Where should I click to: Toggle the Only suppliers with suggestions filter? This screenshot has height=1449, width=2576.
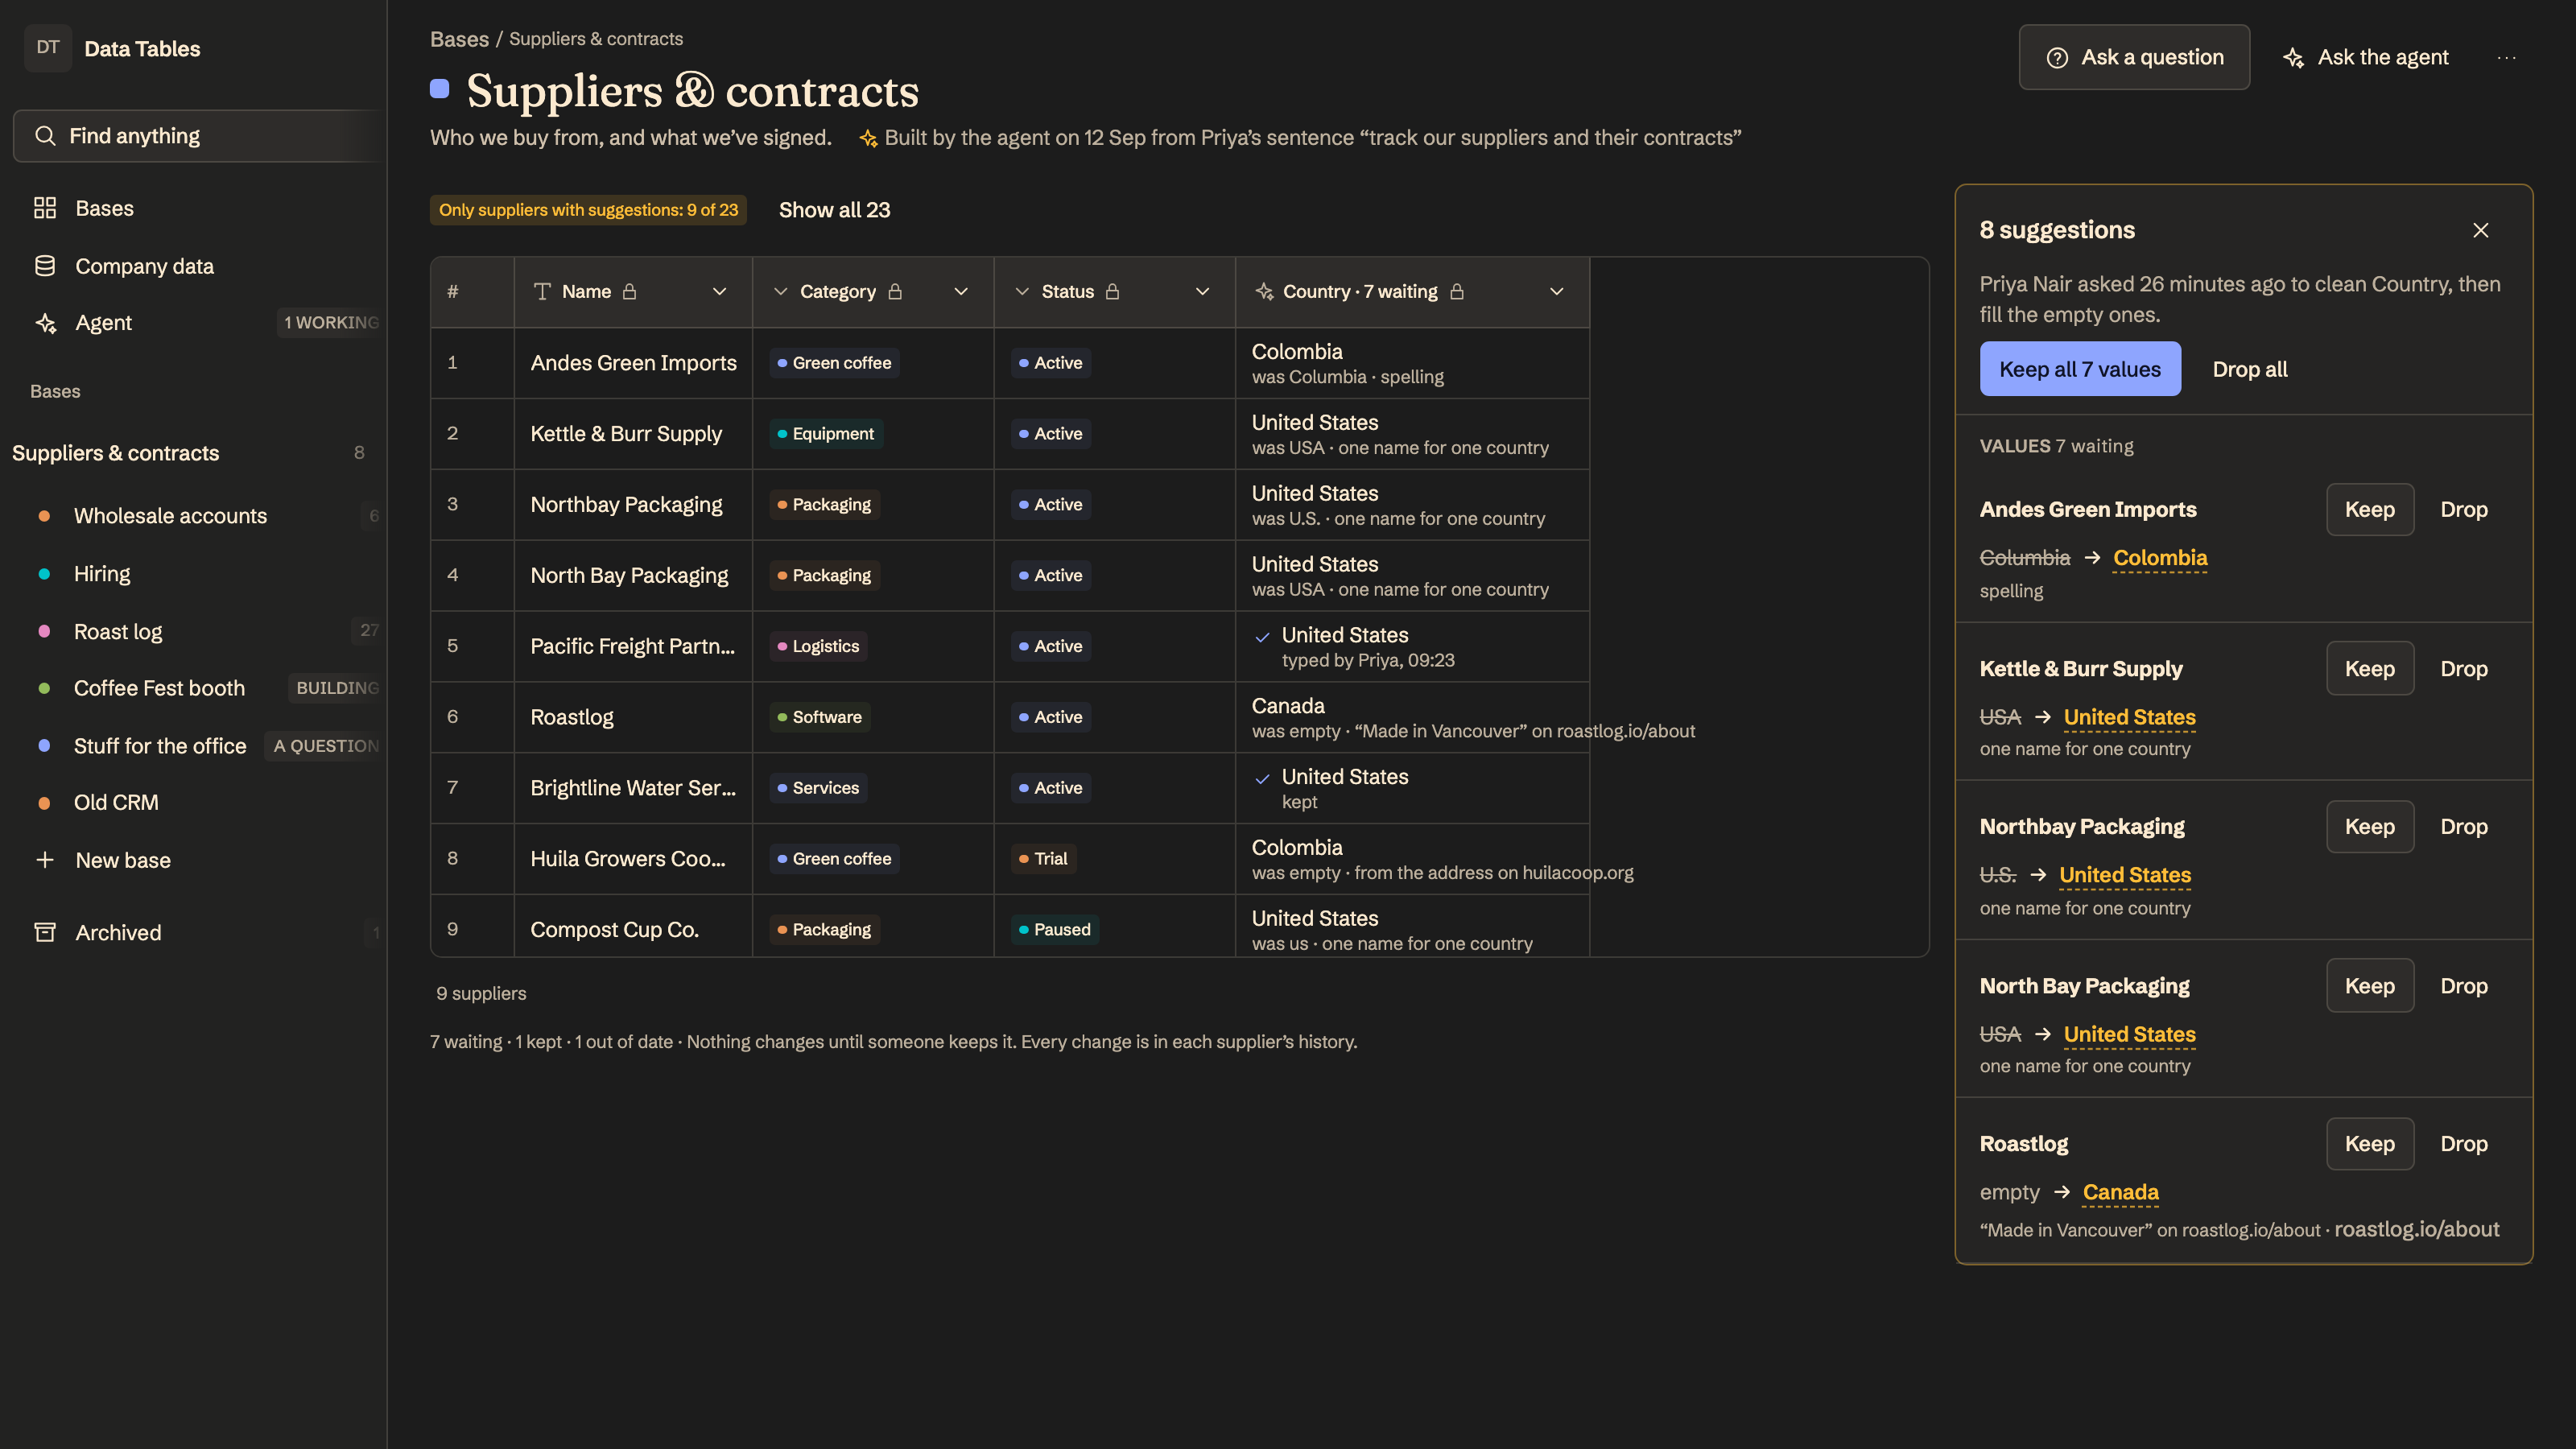[588, 210]
